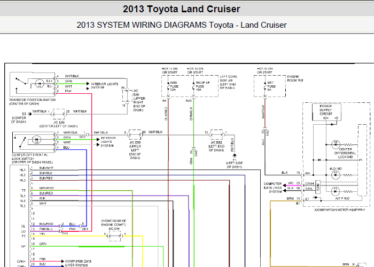Click the "A/T P IND" indicator label
Image resolution: width=374 pixels, height=267 pixels.
point(342,198)
